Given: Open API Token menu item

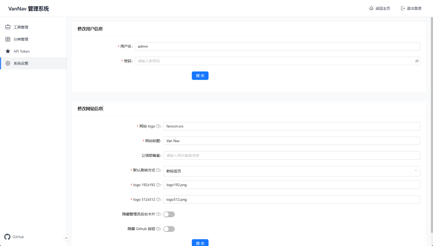Looking at the screenshot, I should click(33, 51).
